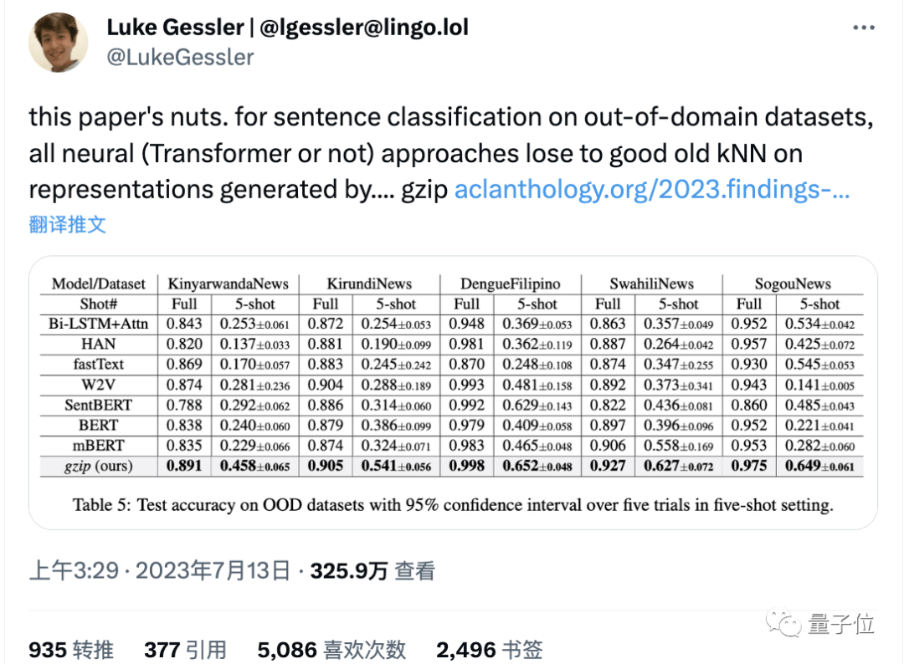Open the aclanthology.org paper link
The width and height of the screenshot is (904, 664).
pyautogui.click(x=652, y=190)
